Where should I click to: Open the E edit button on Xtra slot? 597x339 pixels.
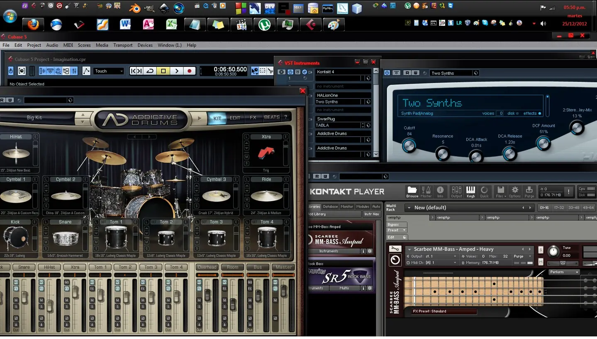click(x=286, y=137)
